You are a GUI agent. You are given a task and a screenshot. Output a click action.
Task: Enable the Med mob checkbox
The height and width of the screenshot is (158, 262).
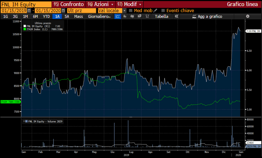click(x=130, y=11)
